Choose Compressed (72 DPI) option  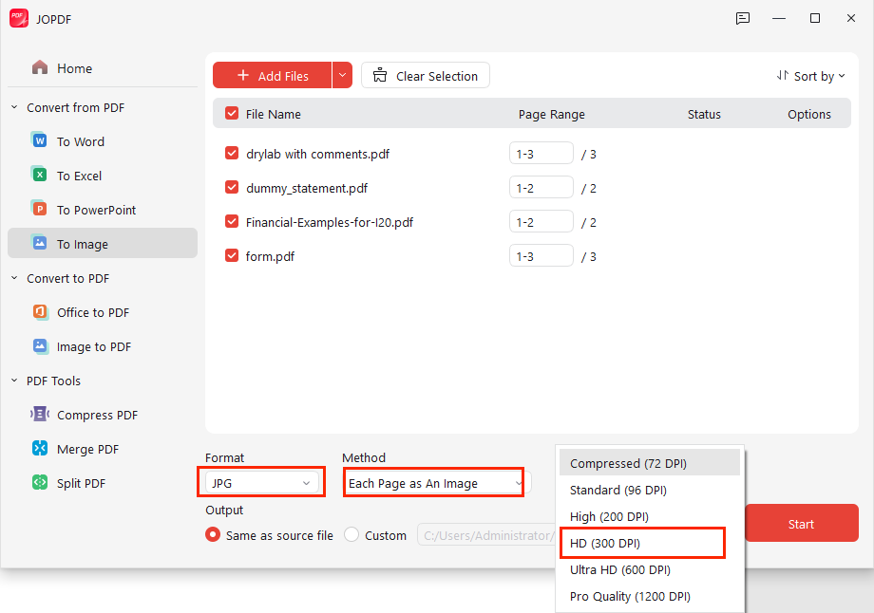650,463
